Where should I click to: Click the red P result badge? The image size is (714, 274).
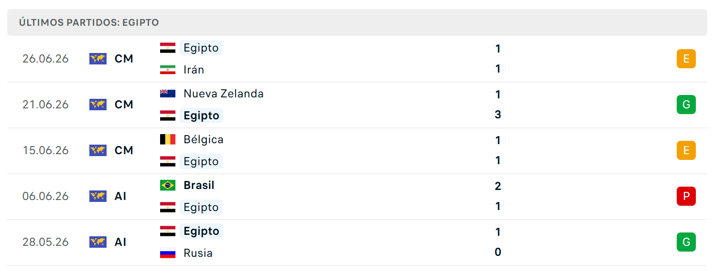pyautogui.click(x=686, y=196)
